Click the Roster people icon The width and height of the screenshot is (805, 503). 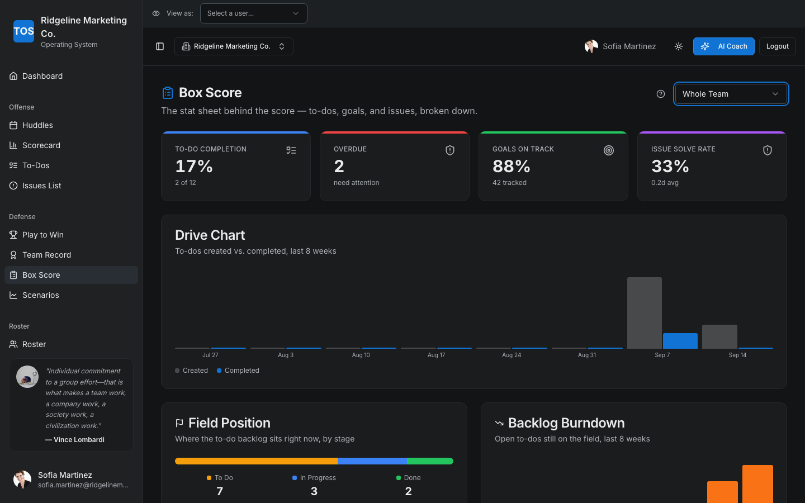coord(13,344)
